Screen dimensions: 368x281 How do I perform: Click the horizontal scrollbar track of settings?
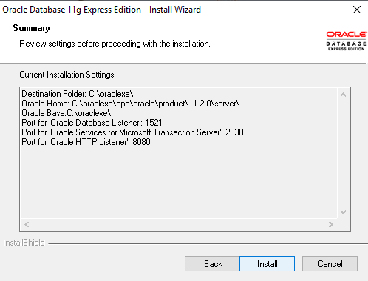click(179, 224)
